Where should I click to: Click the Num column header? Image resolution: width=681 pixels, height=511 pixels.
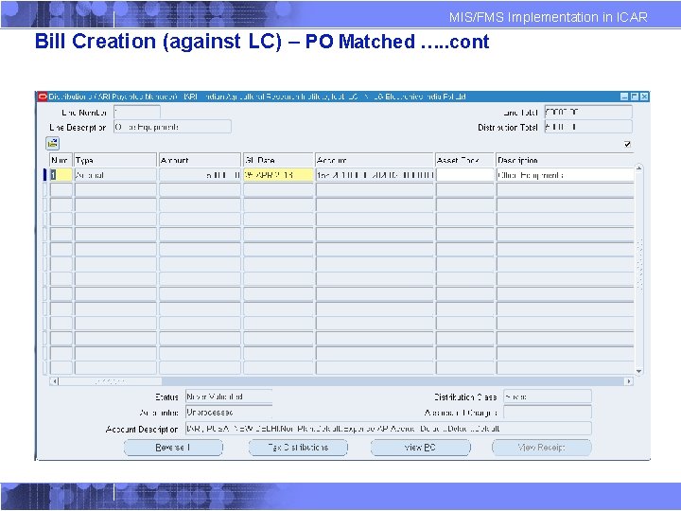coord(61,160)
